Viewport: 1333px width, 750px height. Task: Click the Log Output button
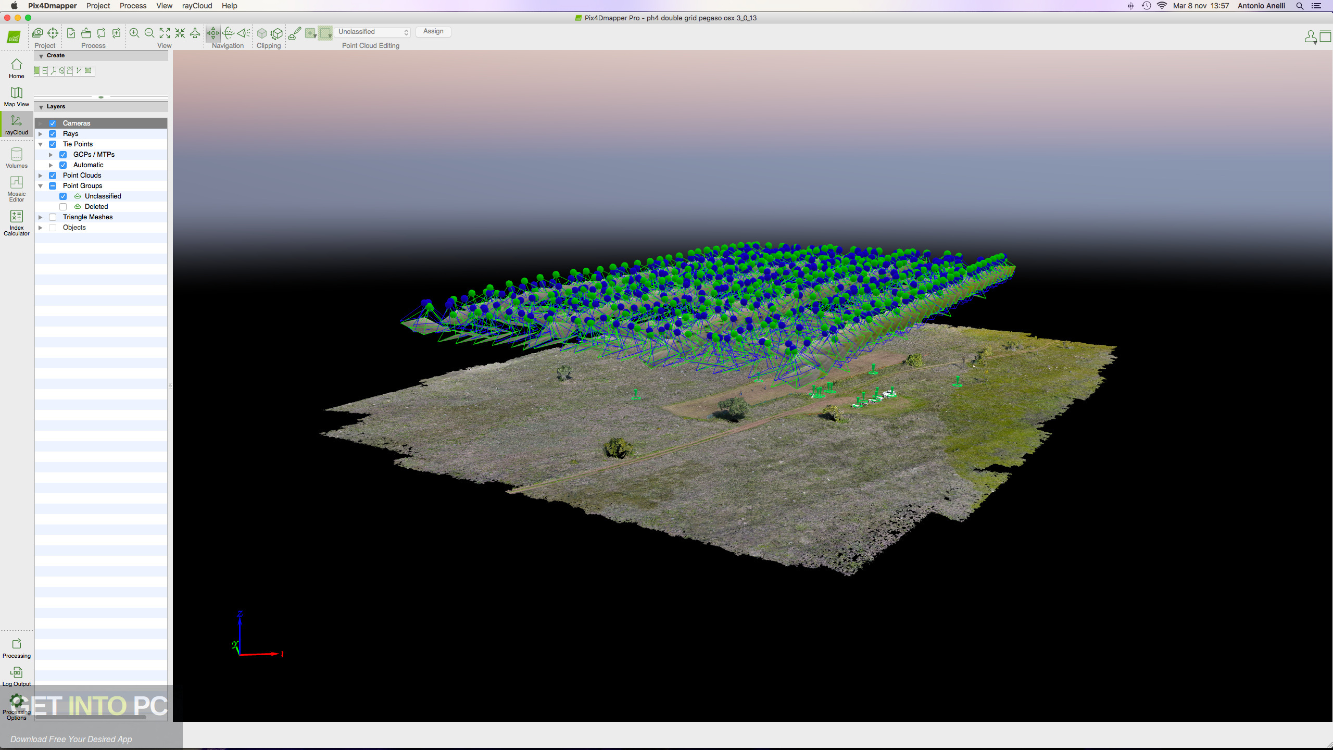[17, 676]
